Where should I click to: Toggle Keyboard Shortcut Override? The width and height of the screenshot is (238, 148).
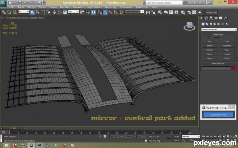click(94, 12)
